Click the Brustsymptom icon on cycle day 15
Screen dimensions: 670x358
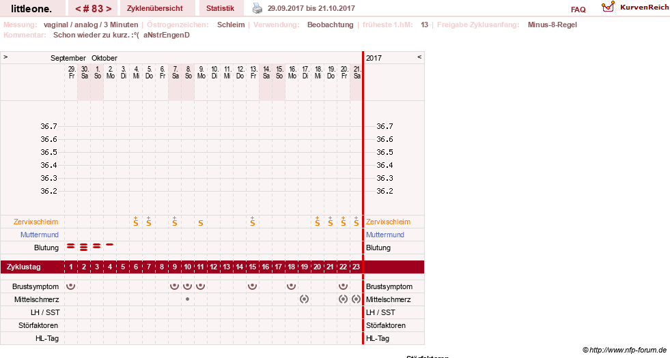(x=253, y=286)
